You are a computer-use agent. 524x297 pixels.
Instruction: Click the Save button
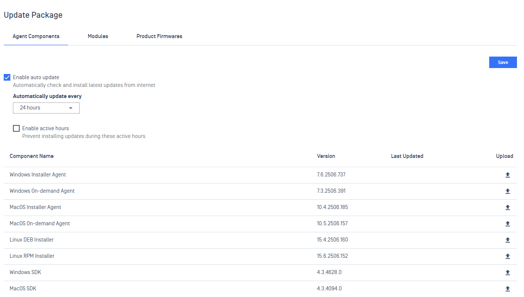click(x=503, y=63)
